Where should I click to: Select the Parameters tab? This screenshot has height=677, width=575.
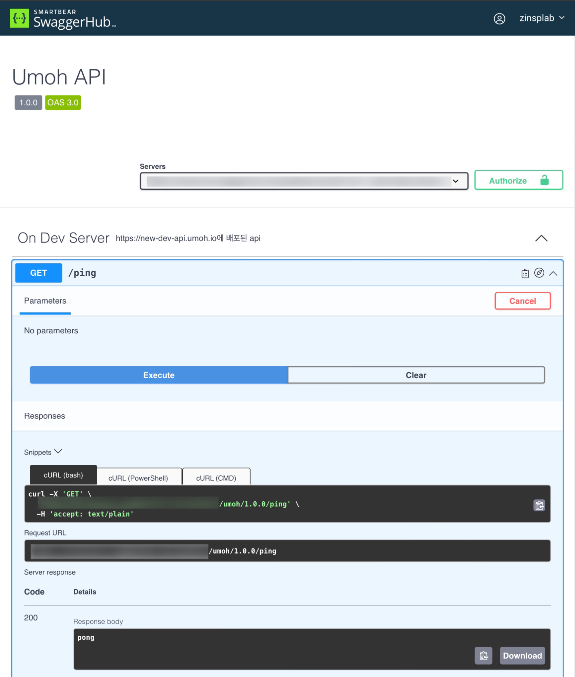(x=45, y=301)
